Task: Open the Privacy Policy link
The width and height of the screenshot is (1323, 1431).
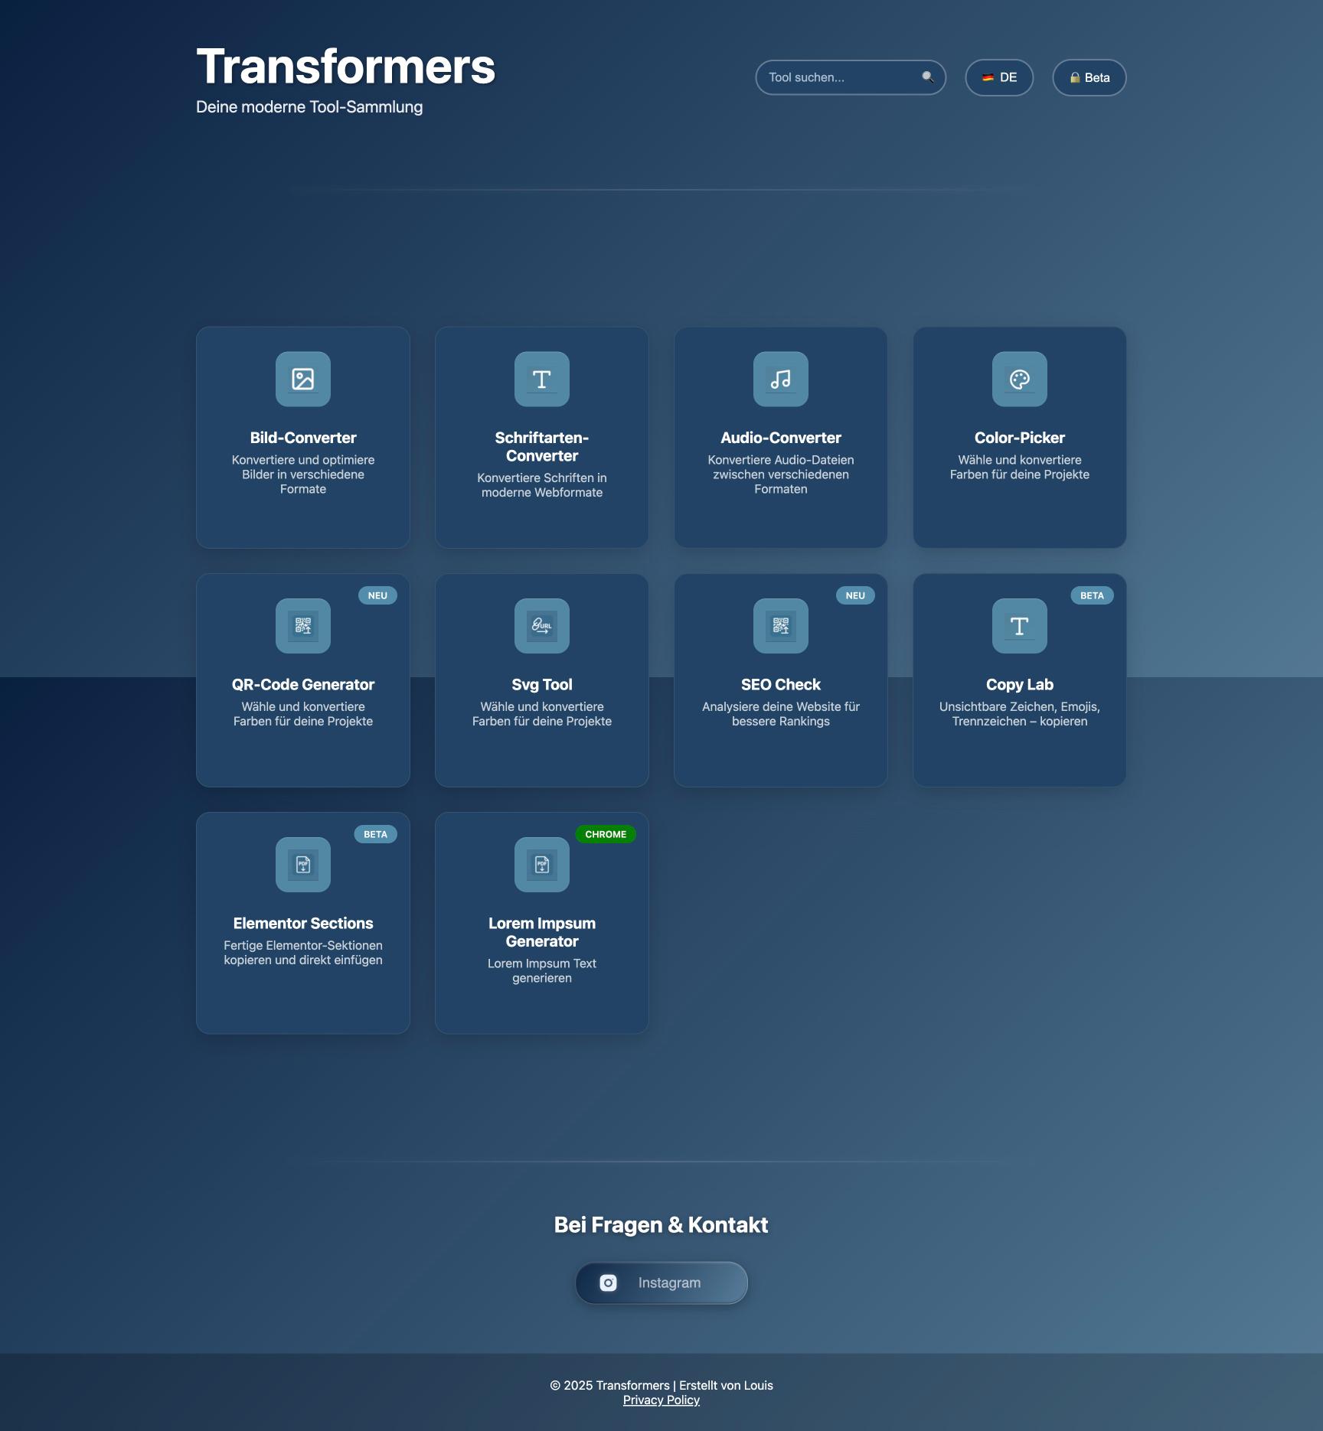Action: [661, 1399]
